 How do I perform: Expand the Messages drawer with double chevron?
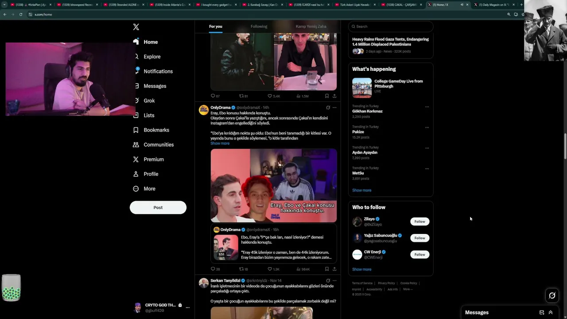click(551, 312)
